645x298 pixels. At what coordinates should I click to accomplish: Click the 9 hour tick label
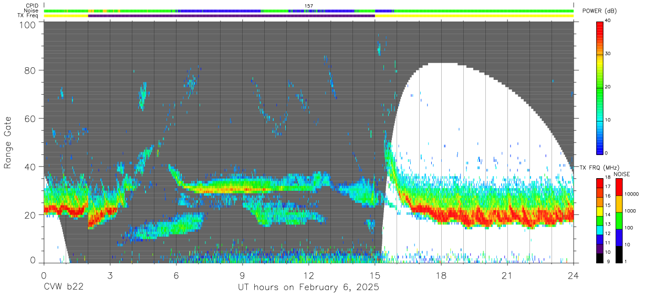(242, 275)
